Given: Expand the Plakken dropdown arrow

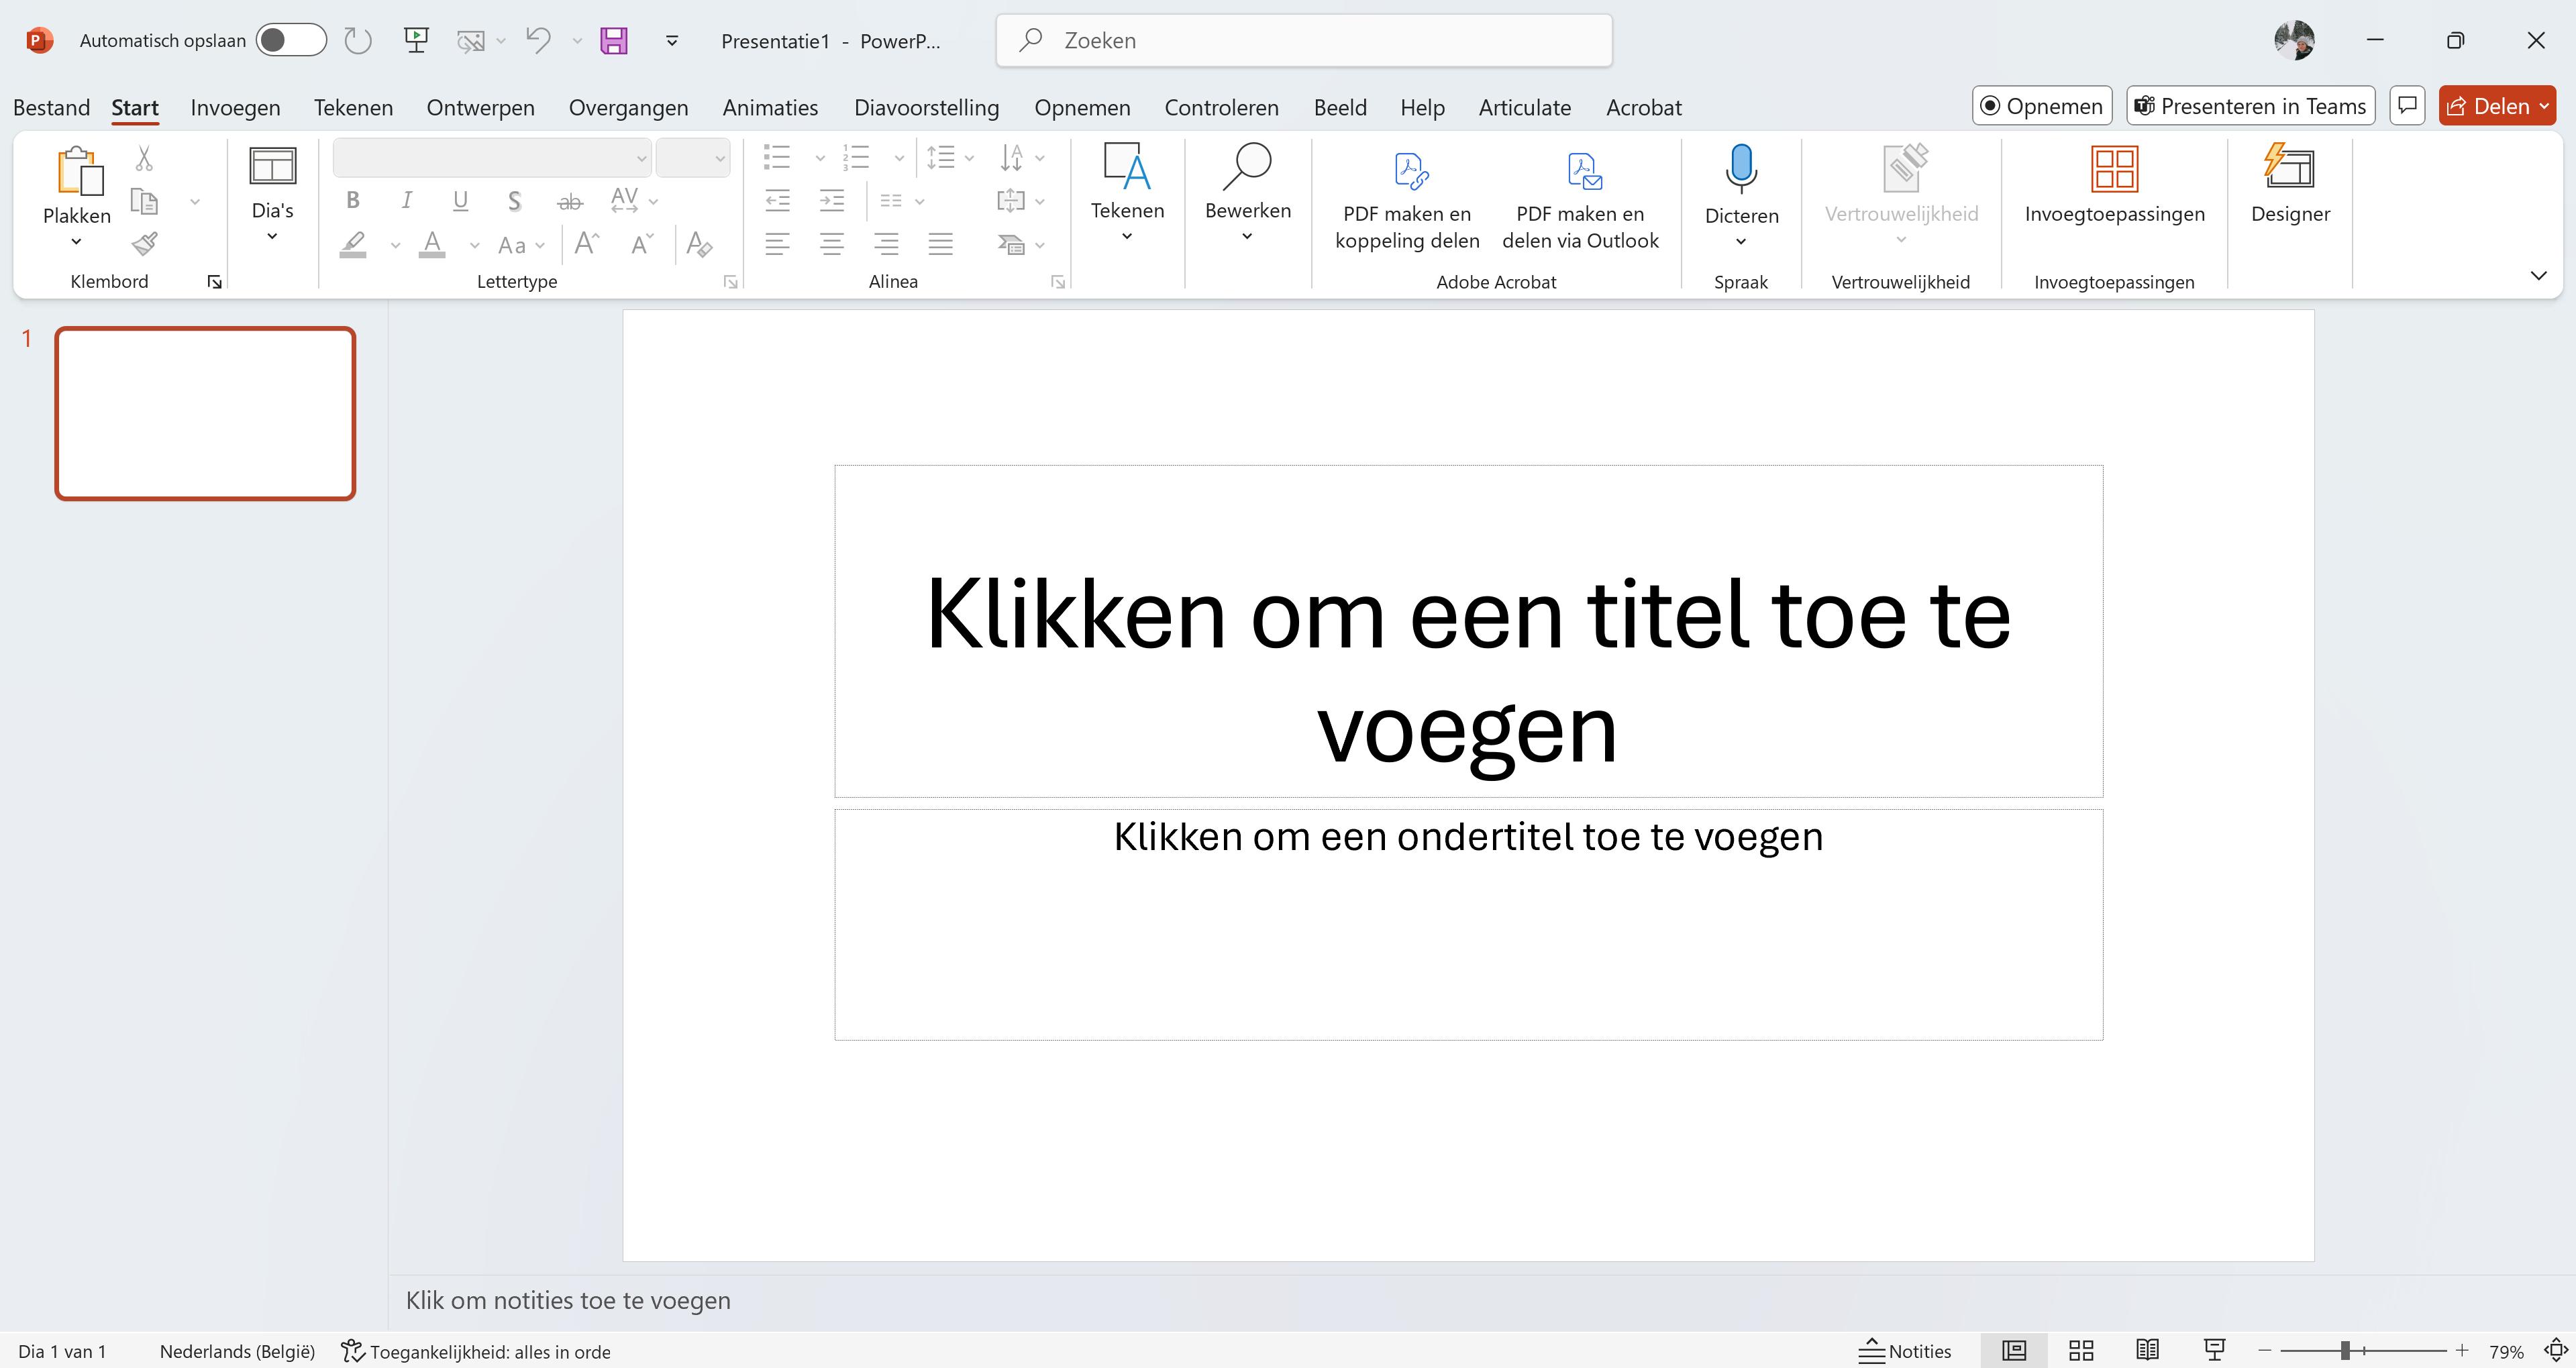Looking at the screenshot, I should [76, 242].
